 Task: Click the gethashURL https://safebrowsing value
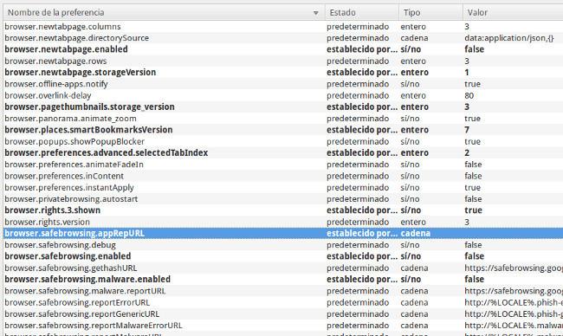coord(514,268)
